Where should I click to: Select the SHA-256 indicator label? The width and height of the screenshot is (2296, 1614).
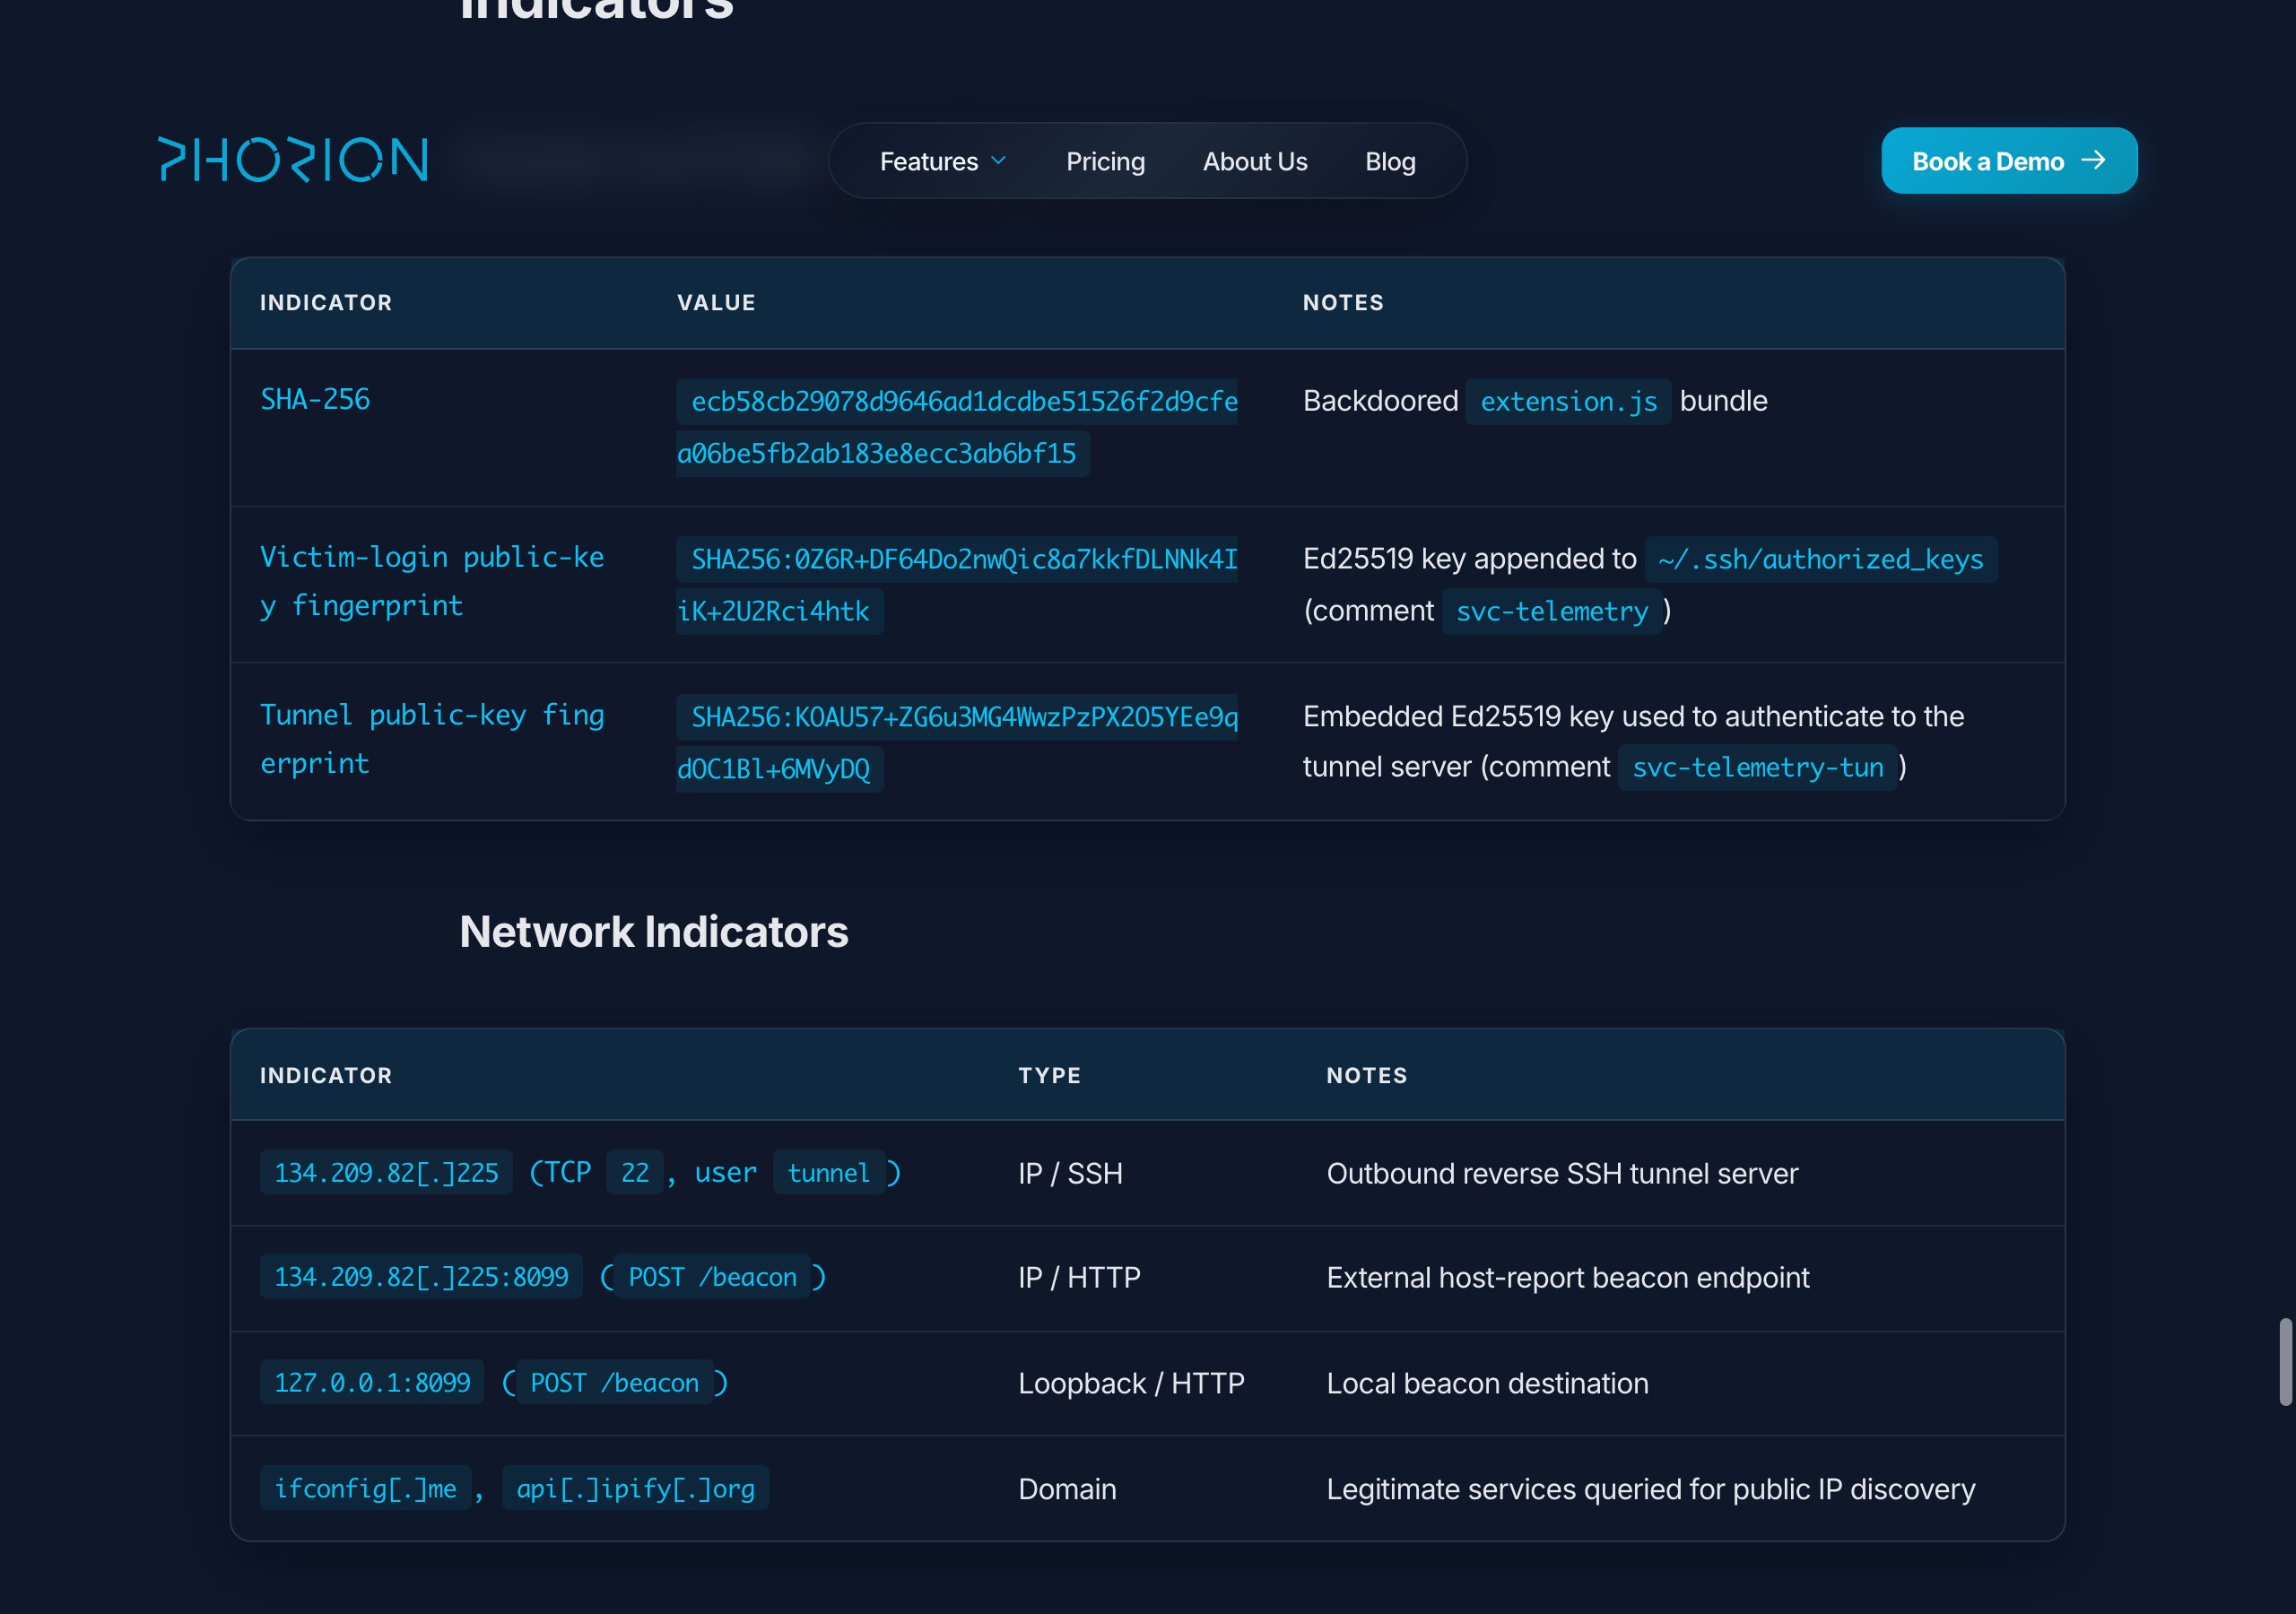315,399
